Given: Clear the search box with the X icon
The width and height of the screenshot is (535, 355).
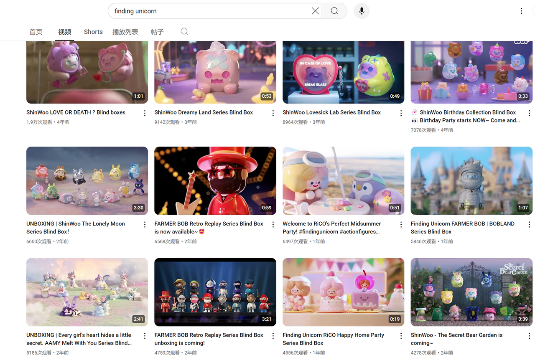Looking at the screenshot, I should pos(315,11).
